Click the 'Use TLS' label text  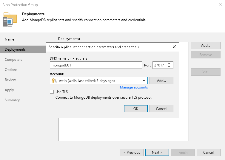pos(61,92)
